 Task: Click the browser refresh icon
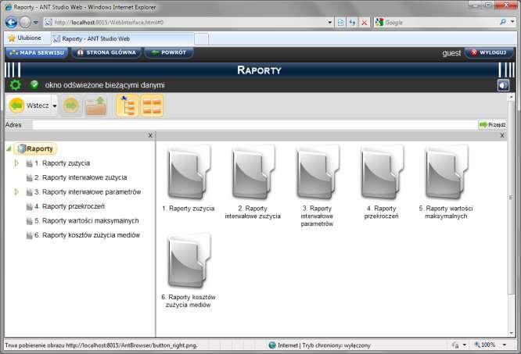tap(353, 22)
